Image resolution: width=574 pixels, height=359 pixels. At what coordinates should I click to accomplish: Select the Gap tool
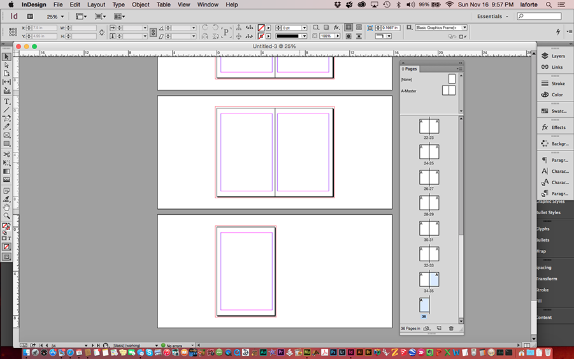click(x=6, y=82)
